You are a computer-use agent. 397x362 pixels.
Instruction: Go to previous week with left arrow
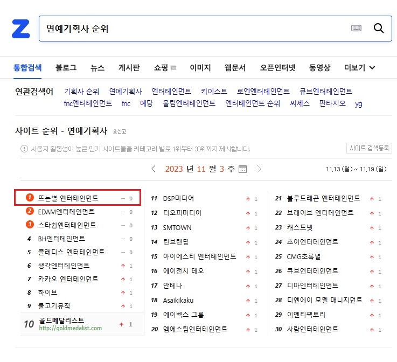[154, 169]
